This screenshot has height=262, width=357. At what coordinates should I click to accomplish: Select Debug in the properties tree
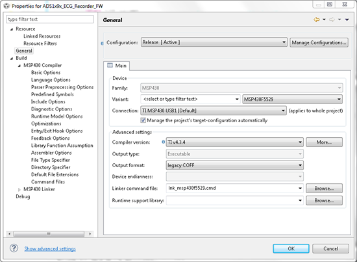tap(23, 196)
